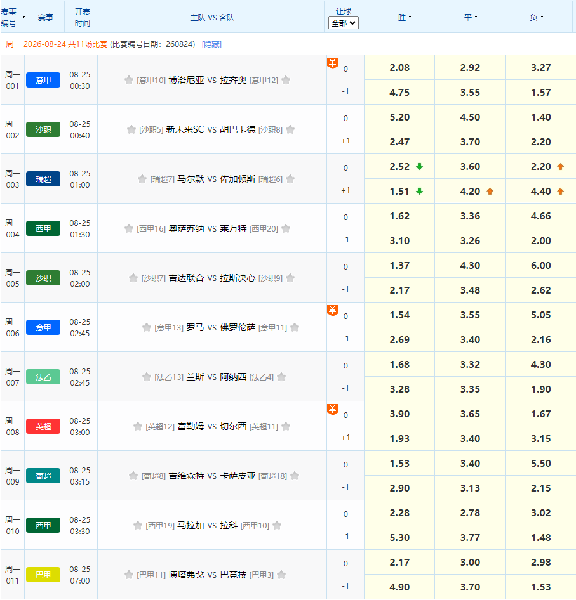Click 主队 VS 客队 column header
This screenshot has width=576, height=600.
pos(212,18)
